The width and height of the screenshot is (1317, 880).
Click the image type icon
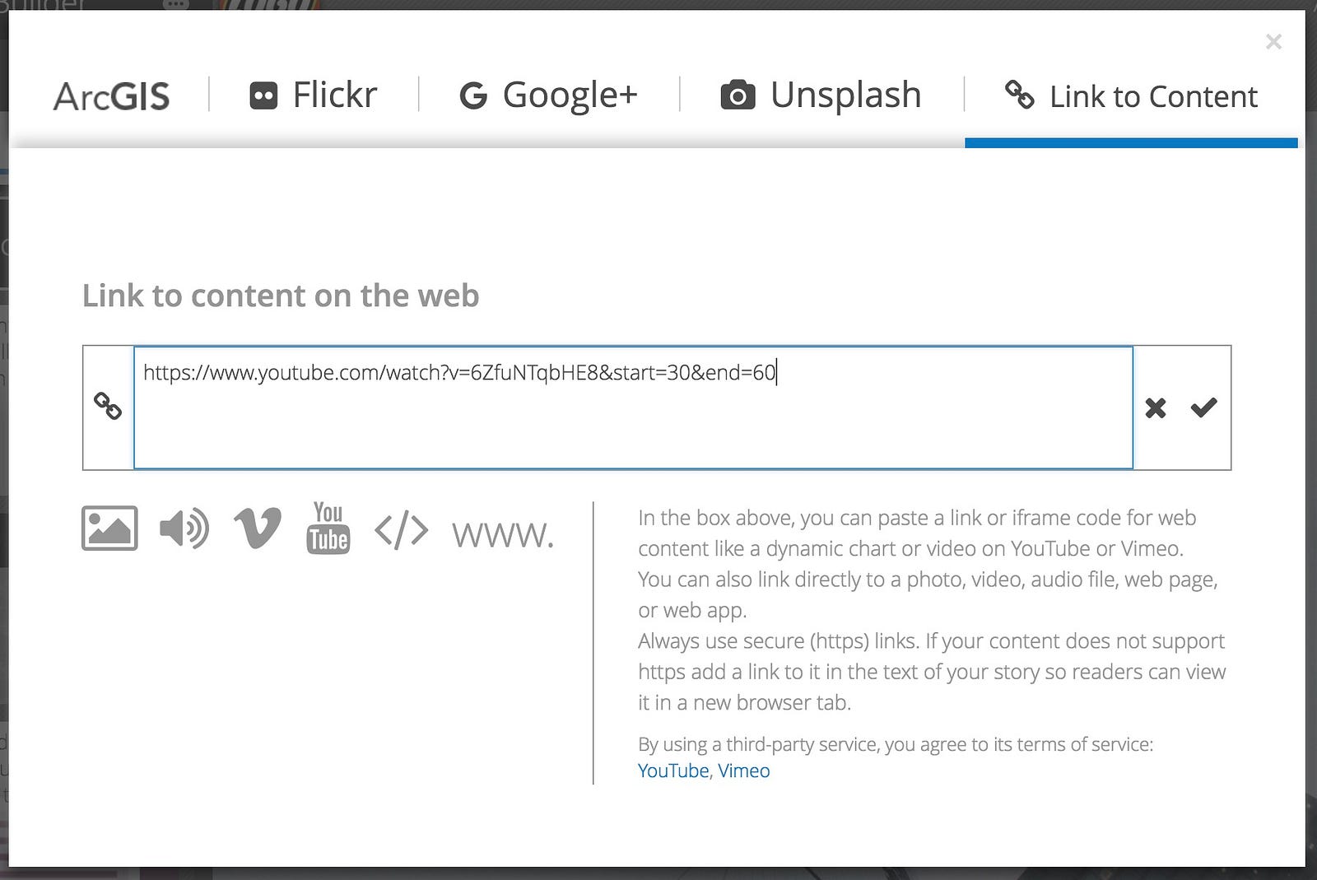[109, 528]
